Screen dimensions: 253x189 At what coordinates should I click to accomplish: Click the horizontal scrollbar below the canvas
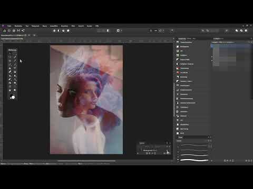pos(86,161)
